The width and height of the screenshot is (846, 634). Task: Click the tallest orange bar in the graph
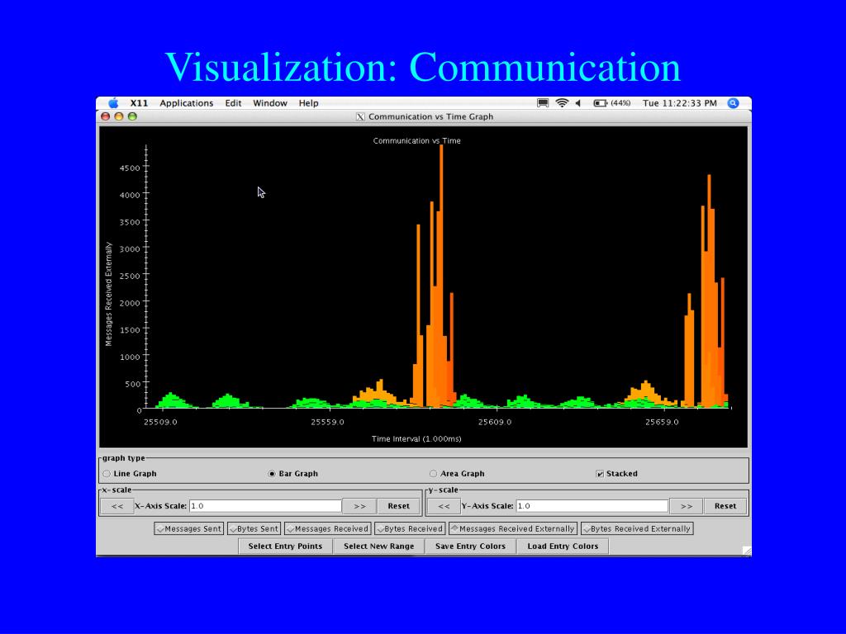tap(441, 275)
